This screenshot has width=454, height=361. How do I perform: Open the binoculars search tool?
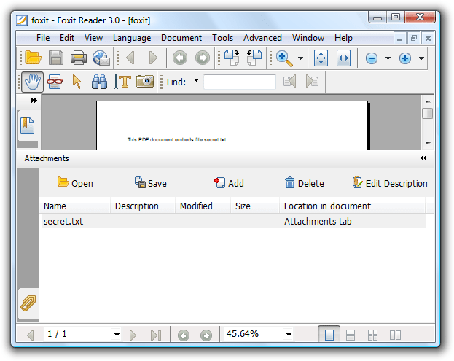[99, 82]
